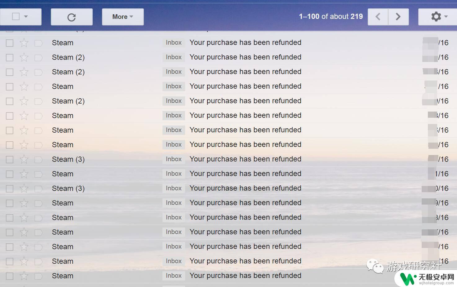457x287 pixels.
Task: Check the box on the first Steam (3) row
Action: coord(10,159)
